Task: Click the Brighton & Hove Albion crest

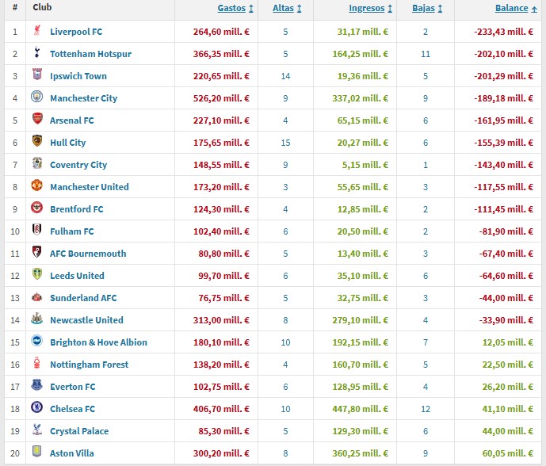Action: point(37,341)
